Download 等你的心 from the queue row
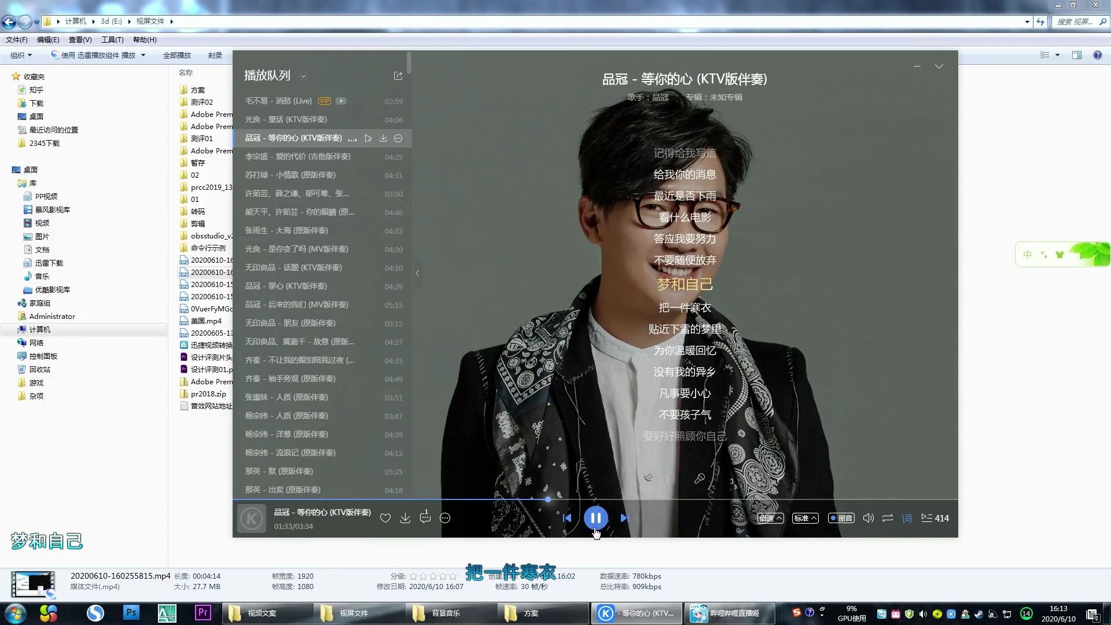The width and height of the screenshot is (1111, 625). (383, 138)
